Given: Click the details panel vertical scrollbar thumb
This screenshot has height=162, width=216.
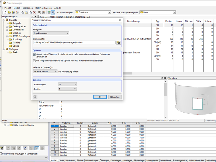Looking at the screenshot, I should [x=165, y=89].
